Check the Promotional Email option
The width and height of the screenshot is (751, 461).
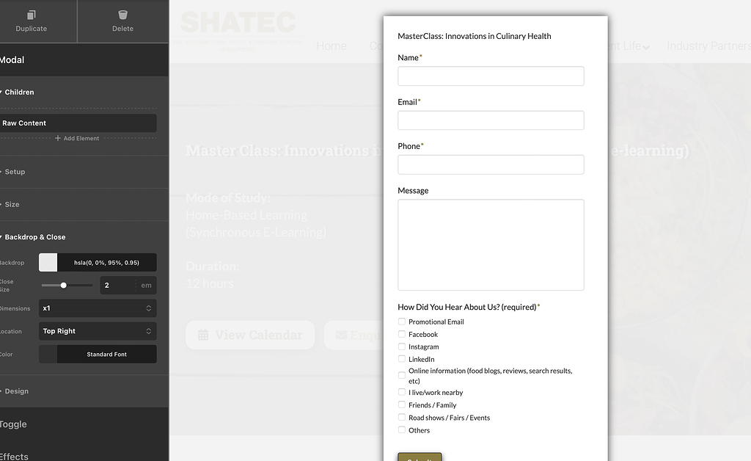coord(401,321)
